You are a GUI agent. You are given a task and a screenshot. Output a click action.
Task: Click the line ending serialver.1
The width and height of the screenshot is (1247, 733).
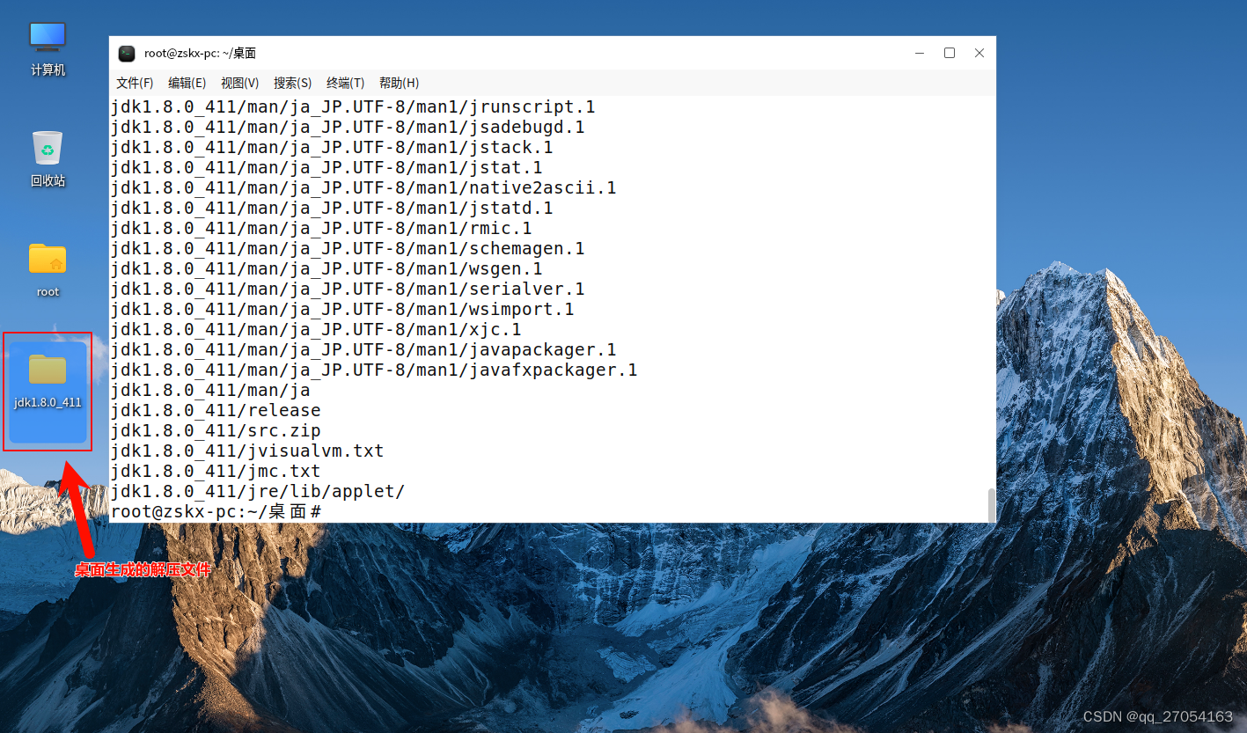click(x=348, y=289)
